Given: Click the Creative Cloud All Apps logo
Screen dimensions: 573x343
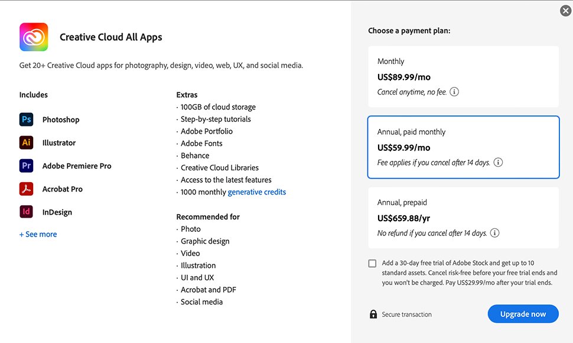Looking at the screenshot, I should click(34, 37).
